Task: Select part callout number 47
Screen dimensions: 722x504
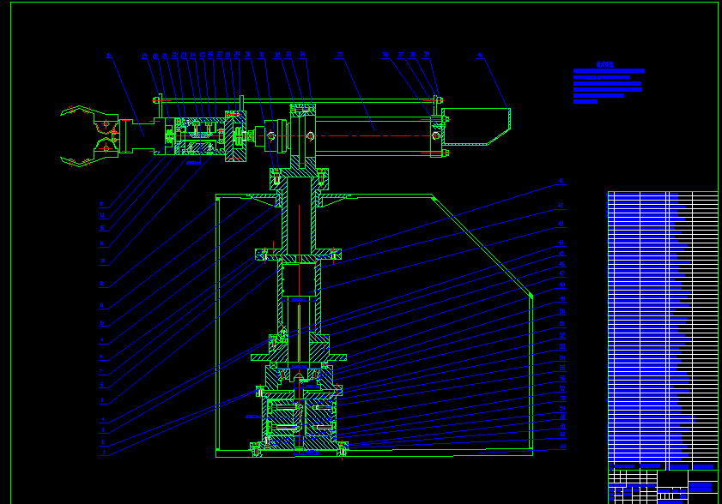Action: (561, 273)
